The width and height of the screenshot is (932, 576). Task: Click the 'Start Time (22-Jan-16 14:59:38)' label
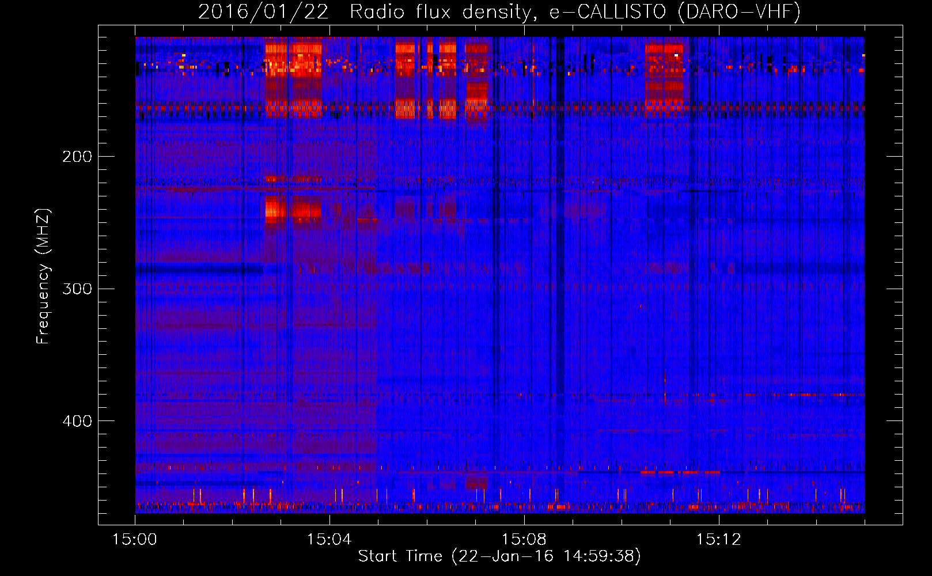click(499, 556)
